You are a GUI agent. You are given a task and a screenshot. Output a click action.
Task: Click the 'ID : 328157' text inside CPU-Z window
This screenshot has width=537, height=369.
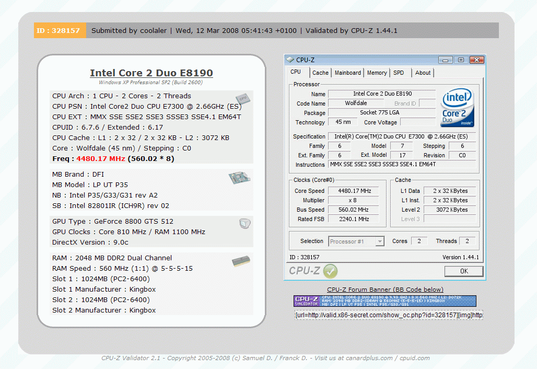pos(305,257)
